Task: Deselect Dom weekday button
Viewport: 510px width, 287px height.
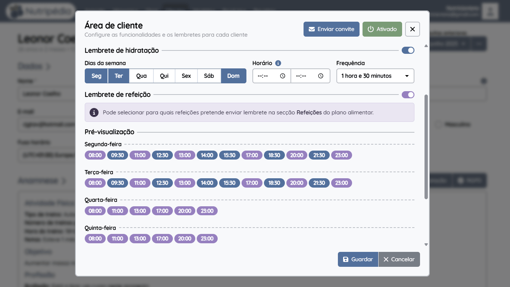Action: click(233, 76)
